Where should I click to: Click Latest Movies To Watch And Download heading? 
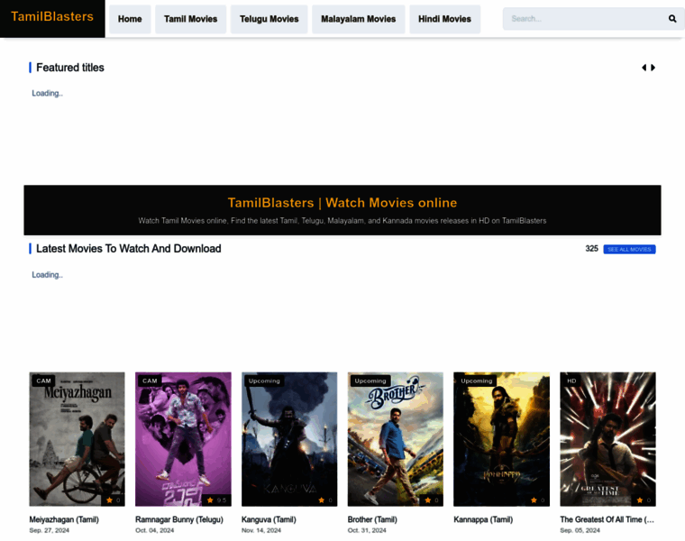click(x=128, y=249)
